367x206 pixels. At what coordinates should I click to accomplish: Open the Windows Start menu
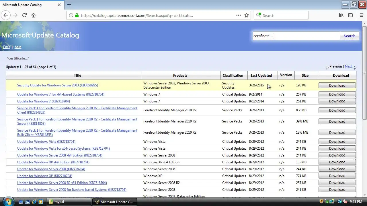pyautogui.click(x=8, y=201)
